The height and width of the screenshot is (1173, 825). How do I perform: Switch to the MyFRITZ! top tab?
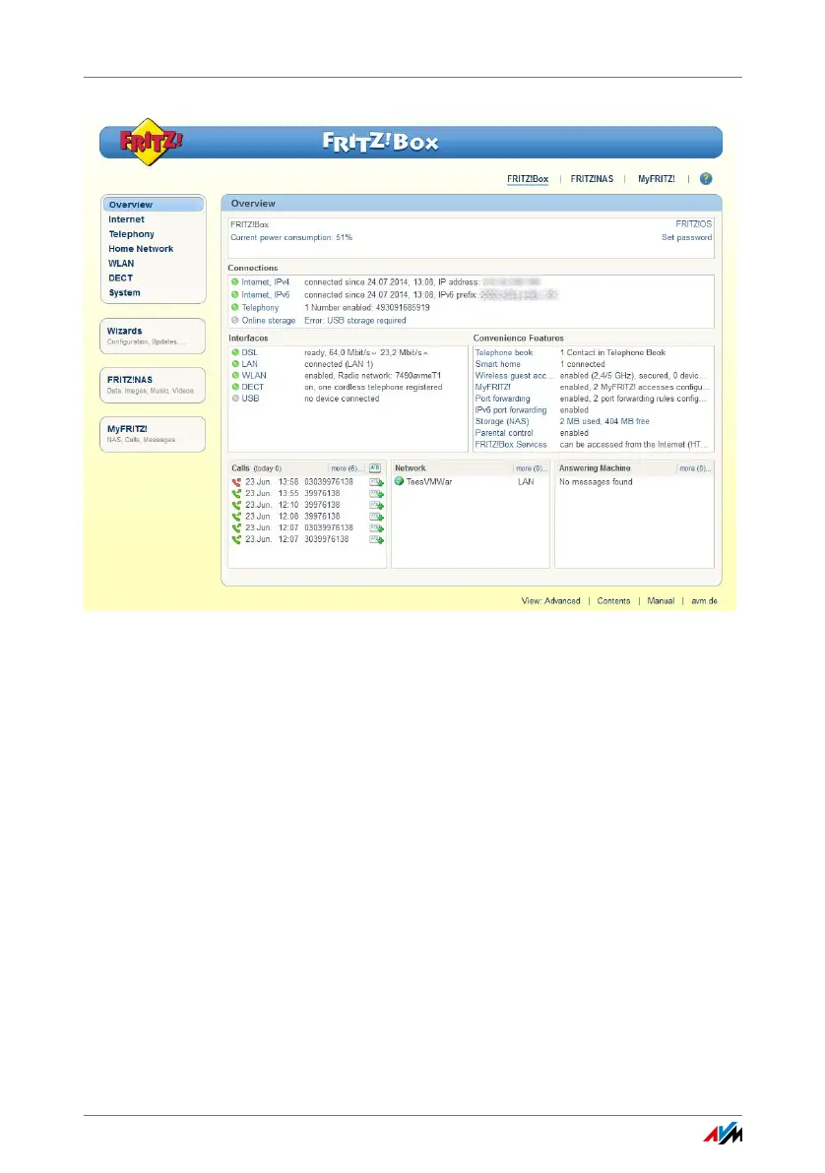[656, 179]
